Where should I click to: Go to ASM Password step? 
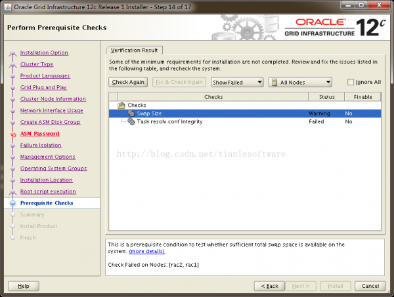39,134
